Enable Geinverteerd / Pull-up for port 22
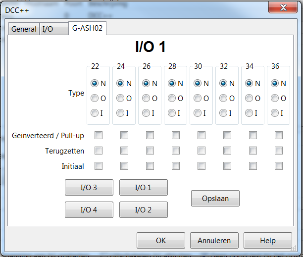The width and height of the screenshot is (303, 257). click(99, 135)
